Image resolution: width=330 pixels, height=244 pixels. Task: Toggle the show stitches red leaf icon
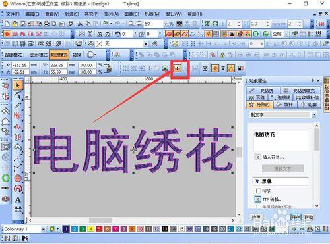click(169, 34)
